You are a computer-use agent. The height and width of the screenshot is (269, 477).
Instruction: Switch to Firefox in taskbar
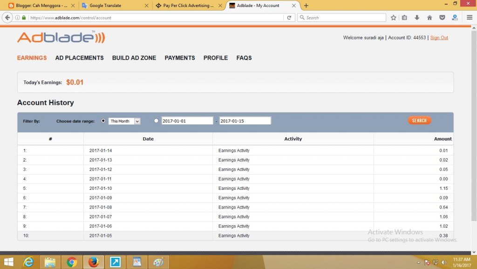pyautogui.click(x=93, y=262)
